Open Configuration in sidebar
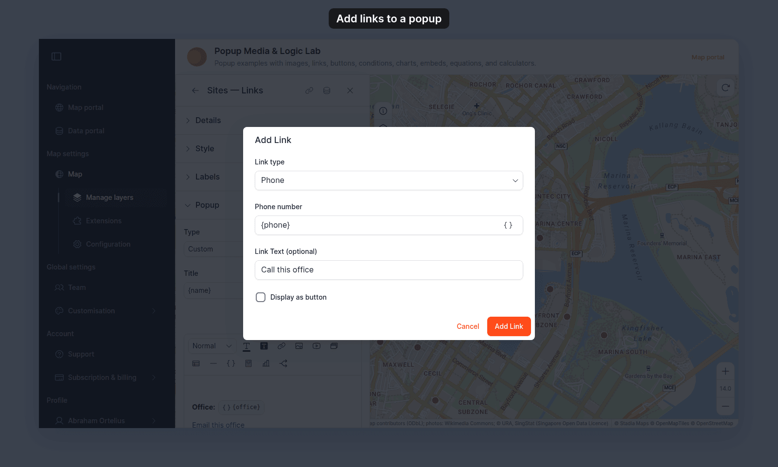 point(108,244)
